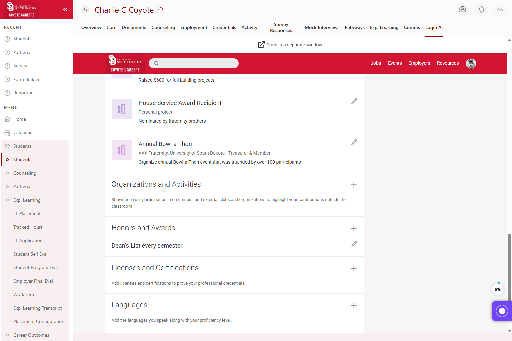The image size is (512, 341).
Task: Open Employers in the red banner
Action: 419,63
